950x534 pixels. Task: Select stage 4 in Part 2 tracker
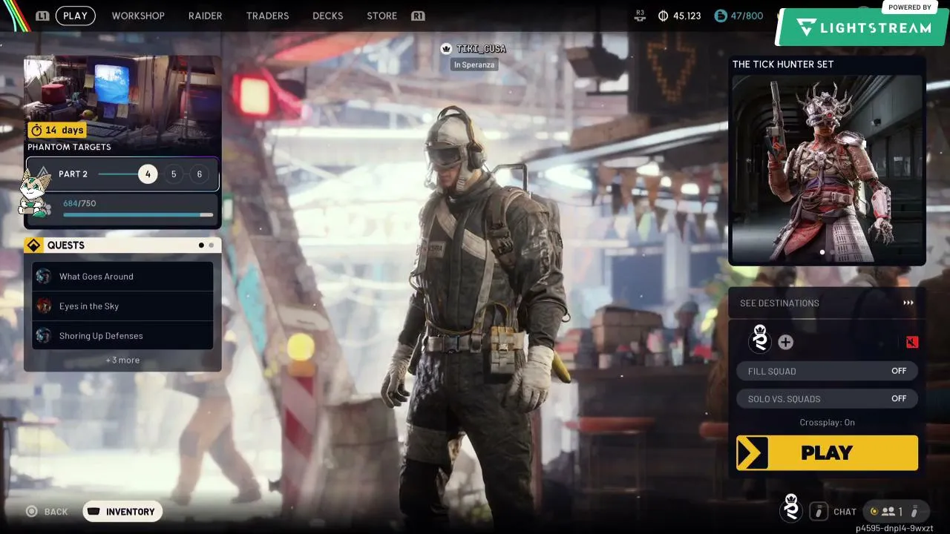148,174
